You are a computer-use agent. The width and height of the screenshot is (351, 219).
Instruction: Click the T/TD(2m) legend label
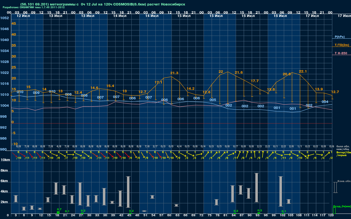[x=342, y=45]
